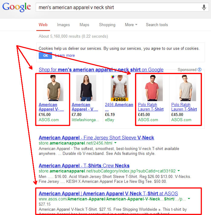The width and height of the screenshot is (211, 215).
Task: Click the #2456 white V-neck thumbnail
Action: click(119, 88)
